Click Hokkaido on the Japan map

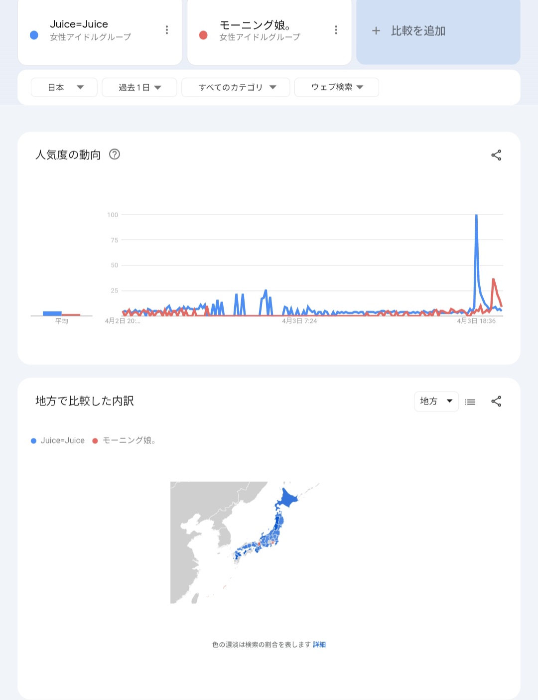click(287, 498)
